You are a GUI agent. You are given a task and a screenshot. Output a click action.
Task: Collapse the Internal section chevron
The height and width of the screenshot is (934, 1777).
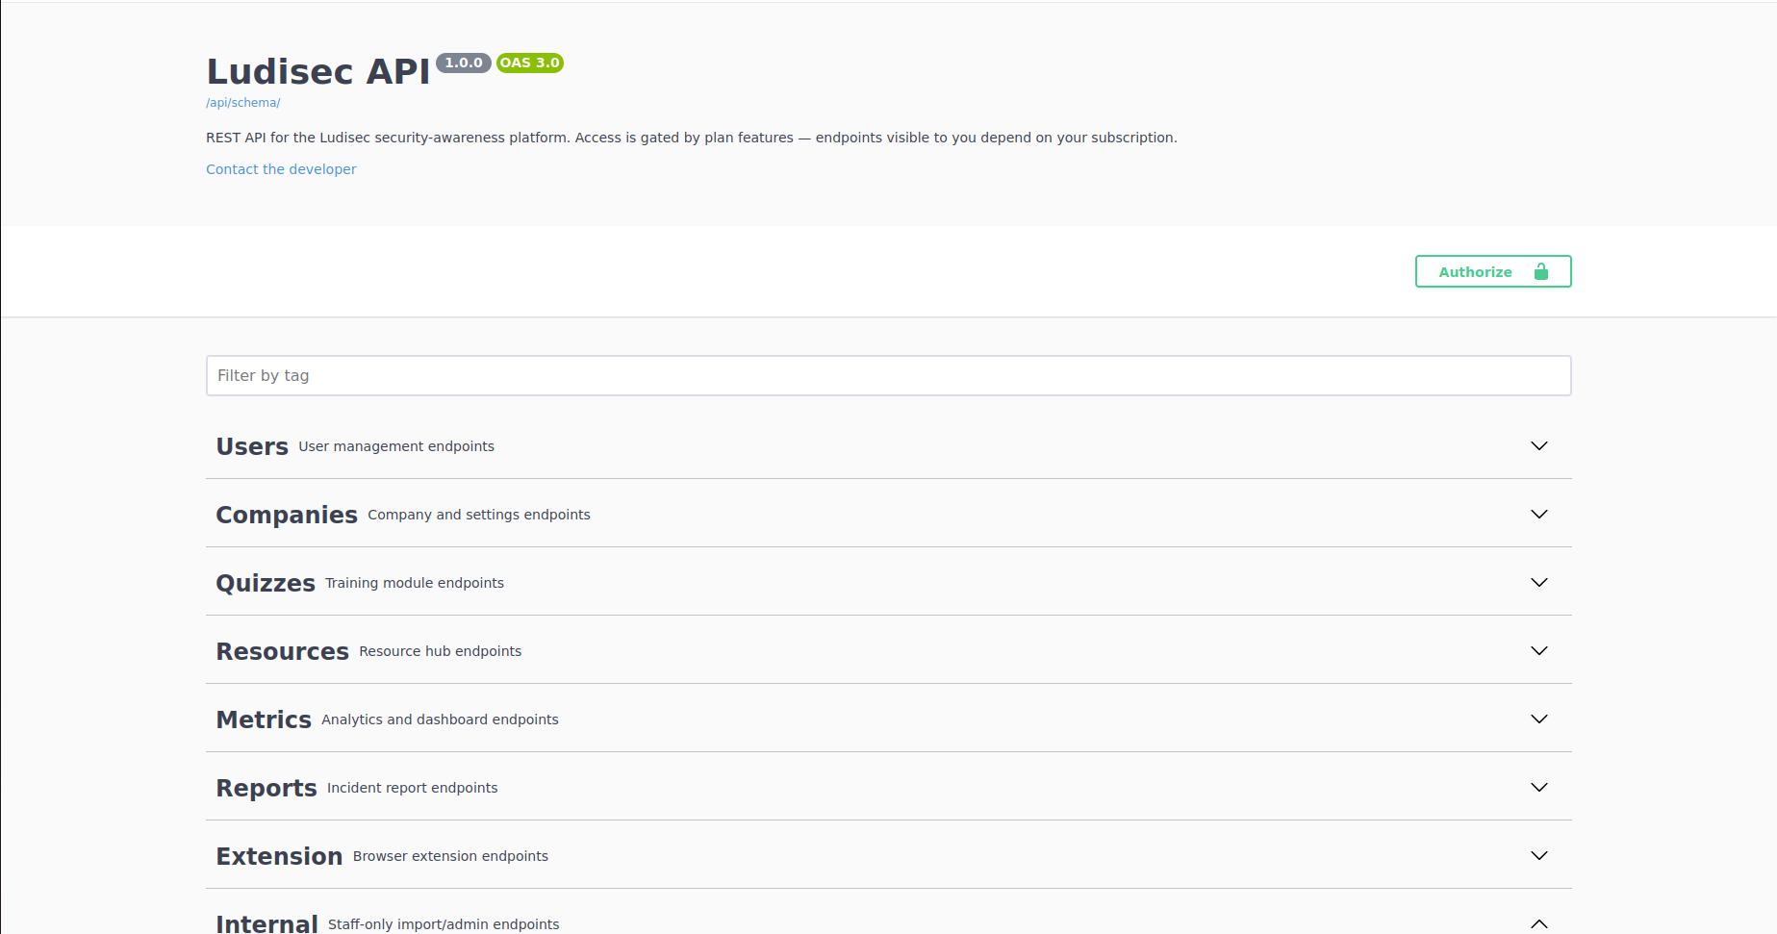tap(1539, 923)
